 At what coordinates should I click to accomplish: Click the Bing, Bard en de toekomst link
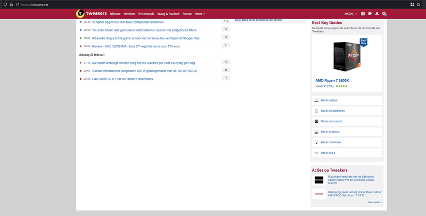(x=259, y=20)
